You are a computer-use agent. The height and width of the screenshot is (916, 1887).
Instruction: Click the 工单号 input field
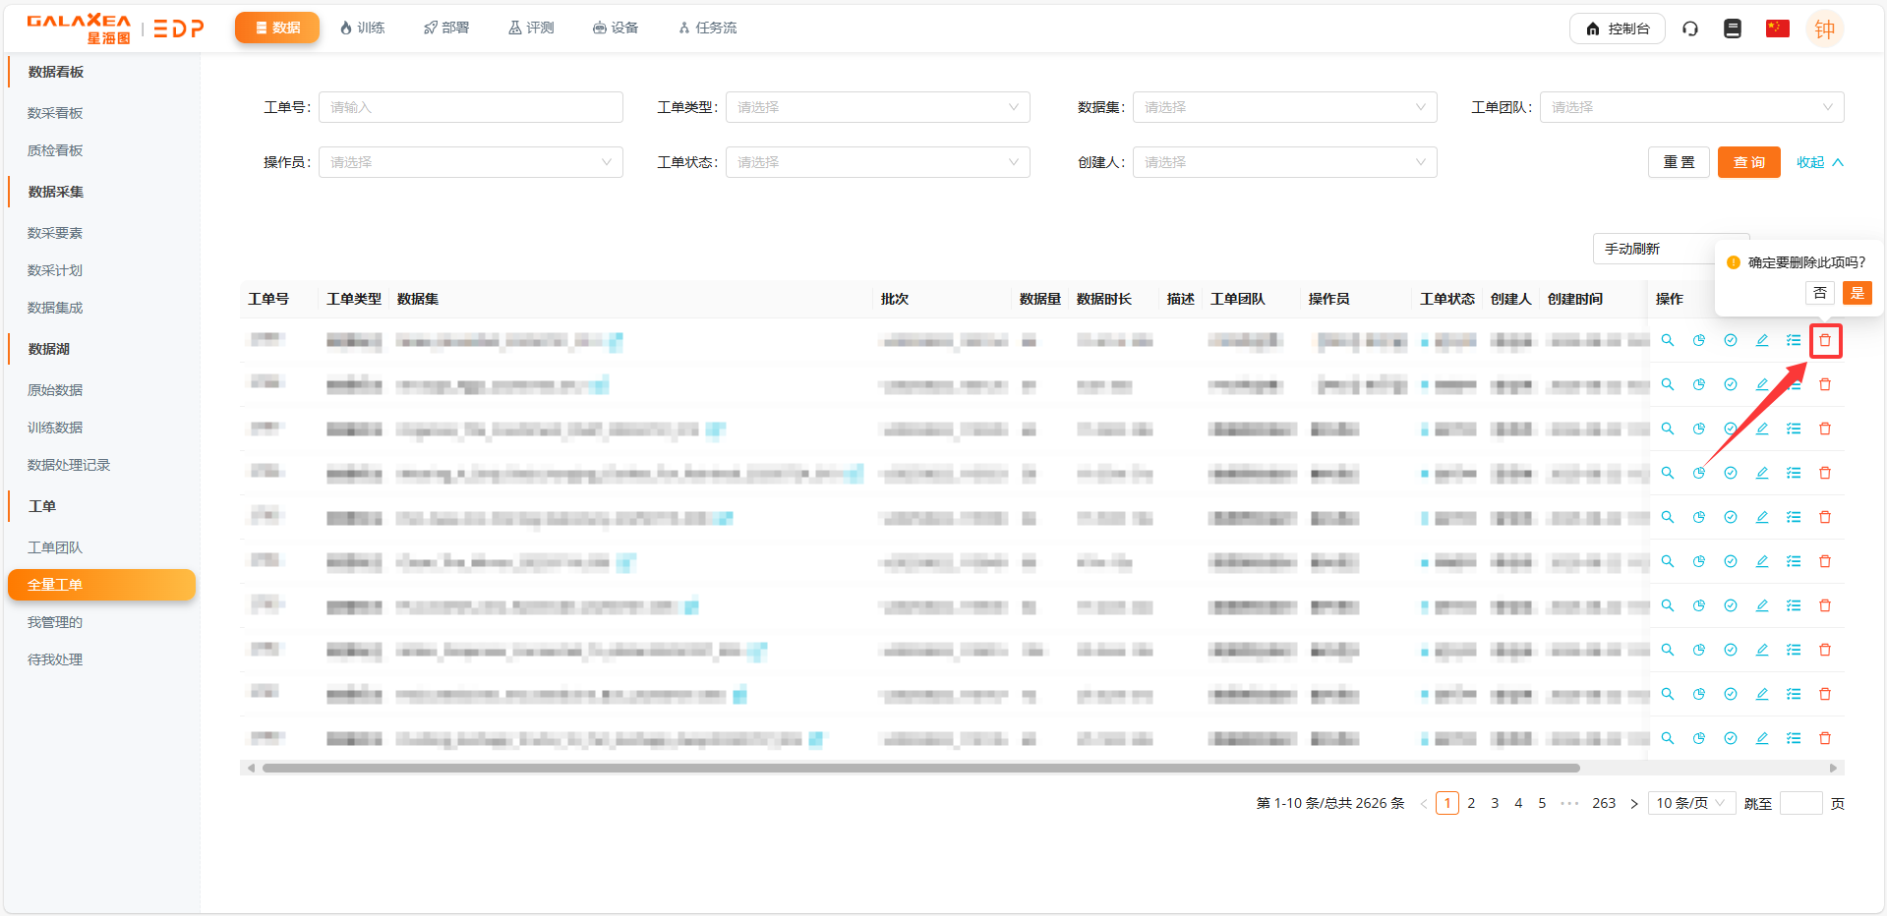coord(470,107)
